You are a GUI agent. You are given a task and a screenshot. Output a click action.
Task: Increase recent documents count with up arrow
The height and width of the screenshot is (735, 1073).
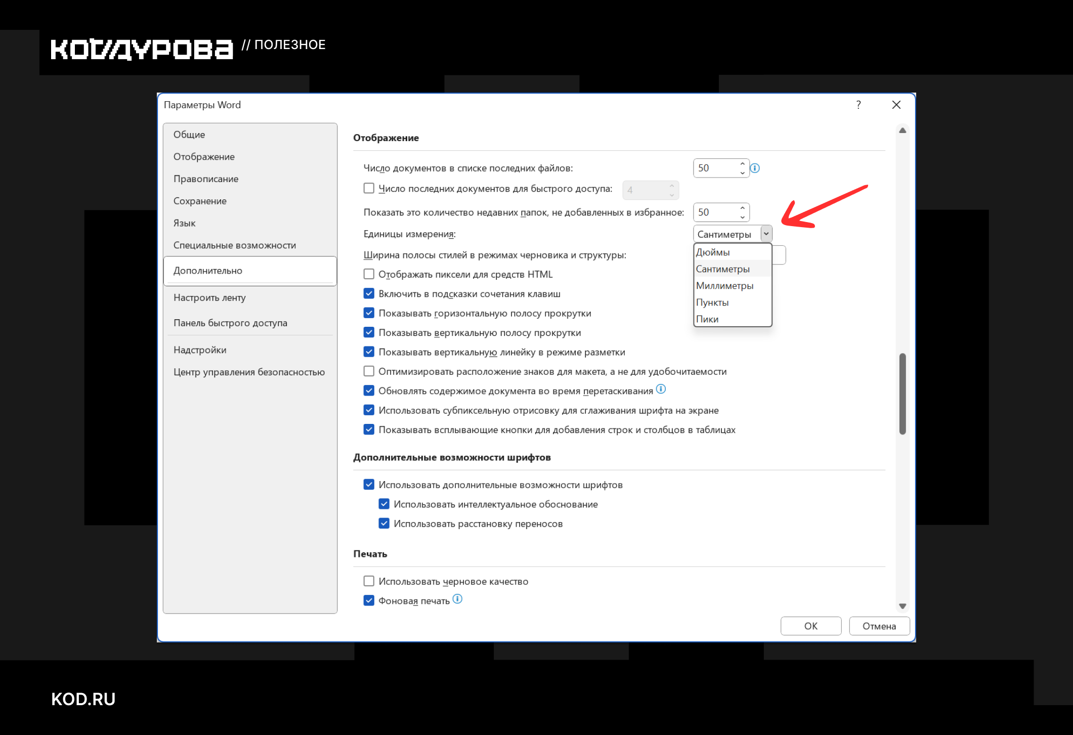(742, 163)
